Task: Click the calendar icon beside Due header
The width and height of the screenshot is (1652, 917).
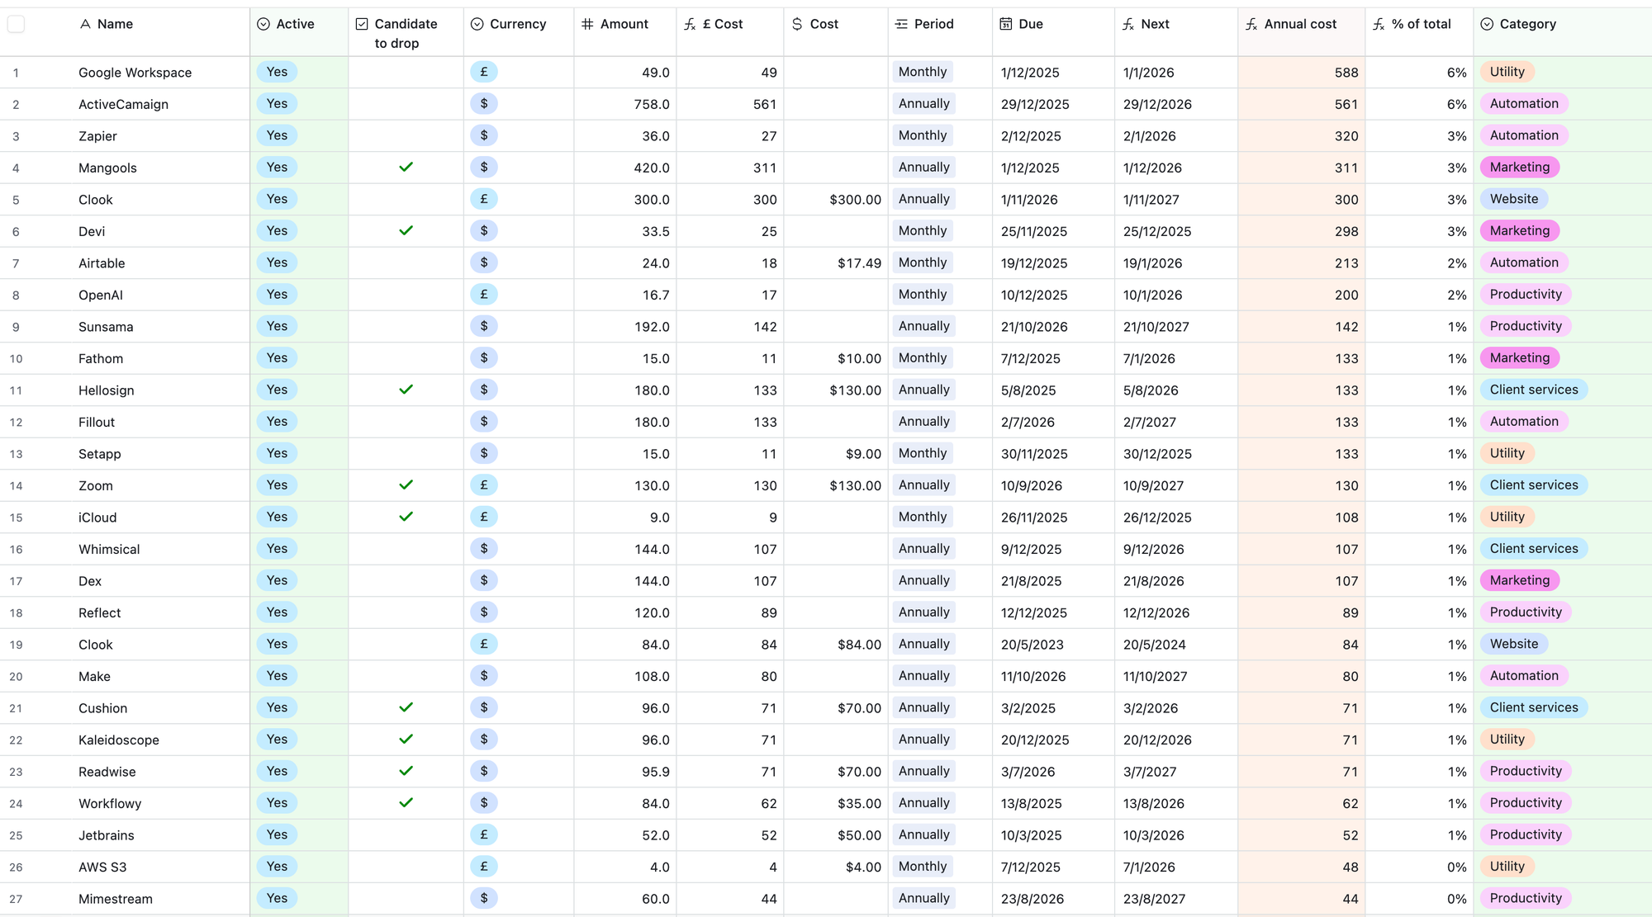Action: tap(1005, 24)
